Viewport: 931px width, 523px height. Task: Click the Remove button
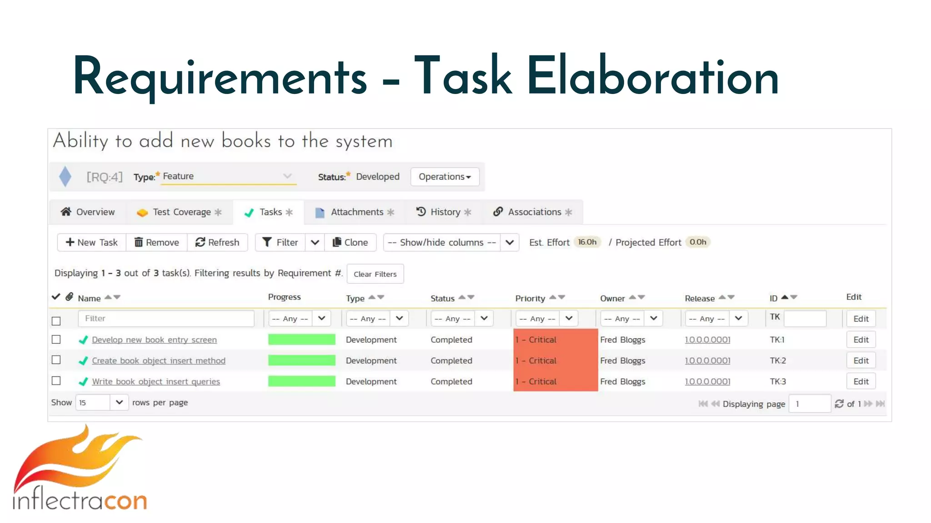pyautogui.click(x=156, y=242)
